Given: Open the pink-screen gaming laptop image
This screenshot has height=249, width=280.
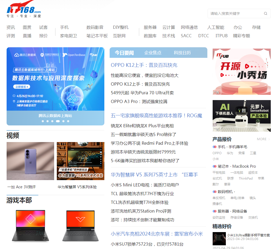Looking at the screenshot, I should click(30, 226).
